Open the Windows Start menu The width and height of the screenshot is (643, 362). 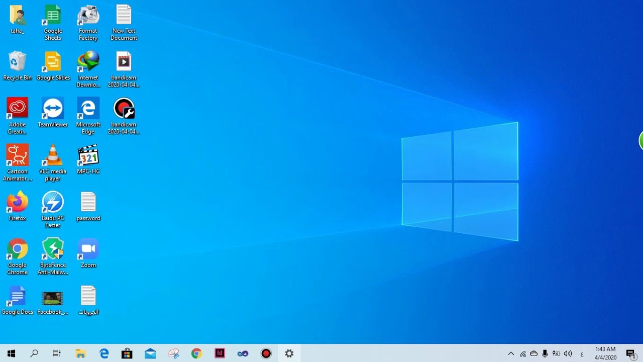coord(11,353)
